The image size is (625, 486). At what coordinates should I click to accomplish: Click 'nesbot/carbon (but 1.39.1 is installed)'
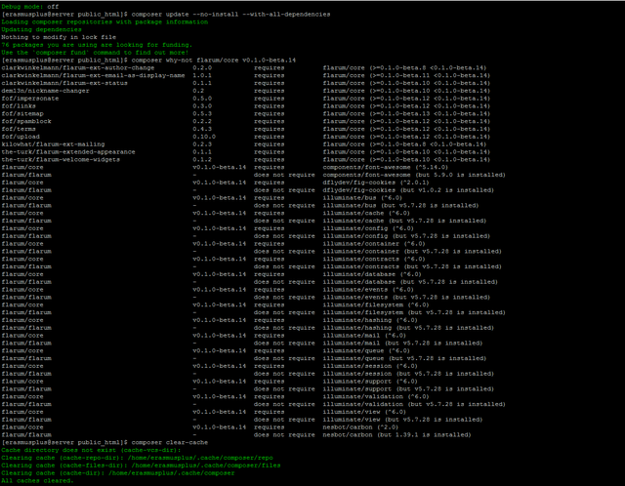[397, 434]
